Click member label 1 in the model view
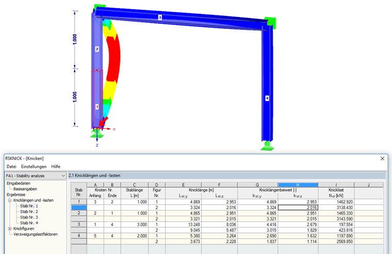The image size is (392, 254). [x=97, y=106]
